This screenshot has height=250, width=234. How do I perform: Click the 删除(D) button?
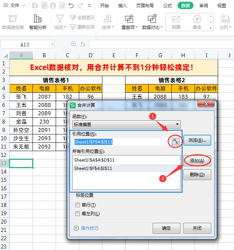pos(197,174)
